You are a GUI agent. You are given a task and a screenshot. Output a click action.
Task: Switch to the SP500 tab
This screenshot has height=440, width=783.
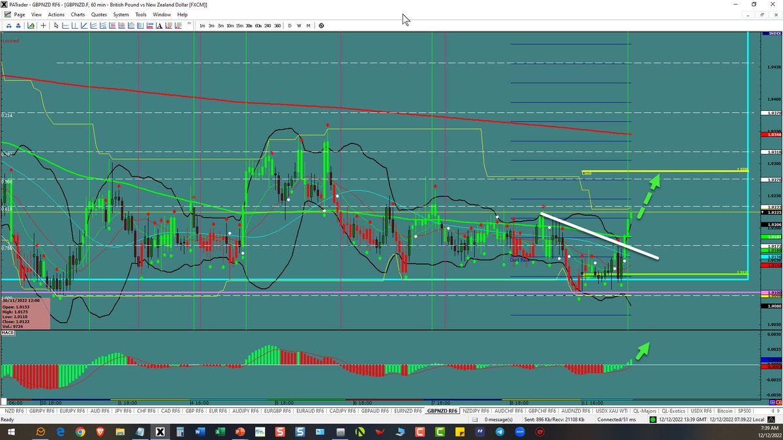click(745, 411)
